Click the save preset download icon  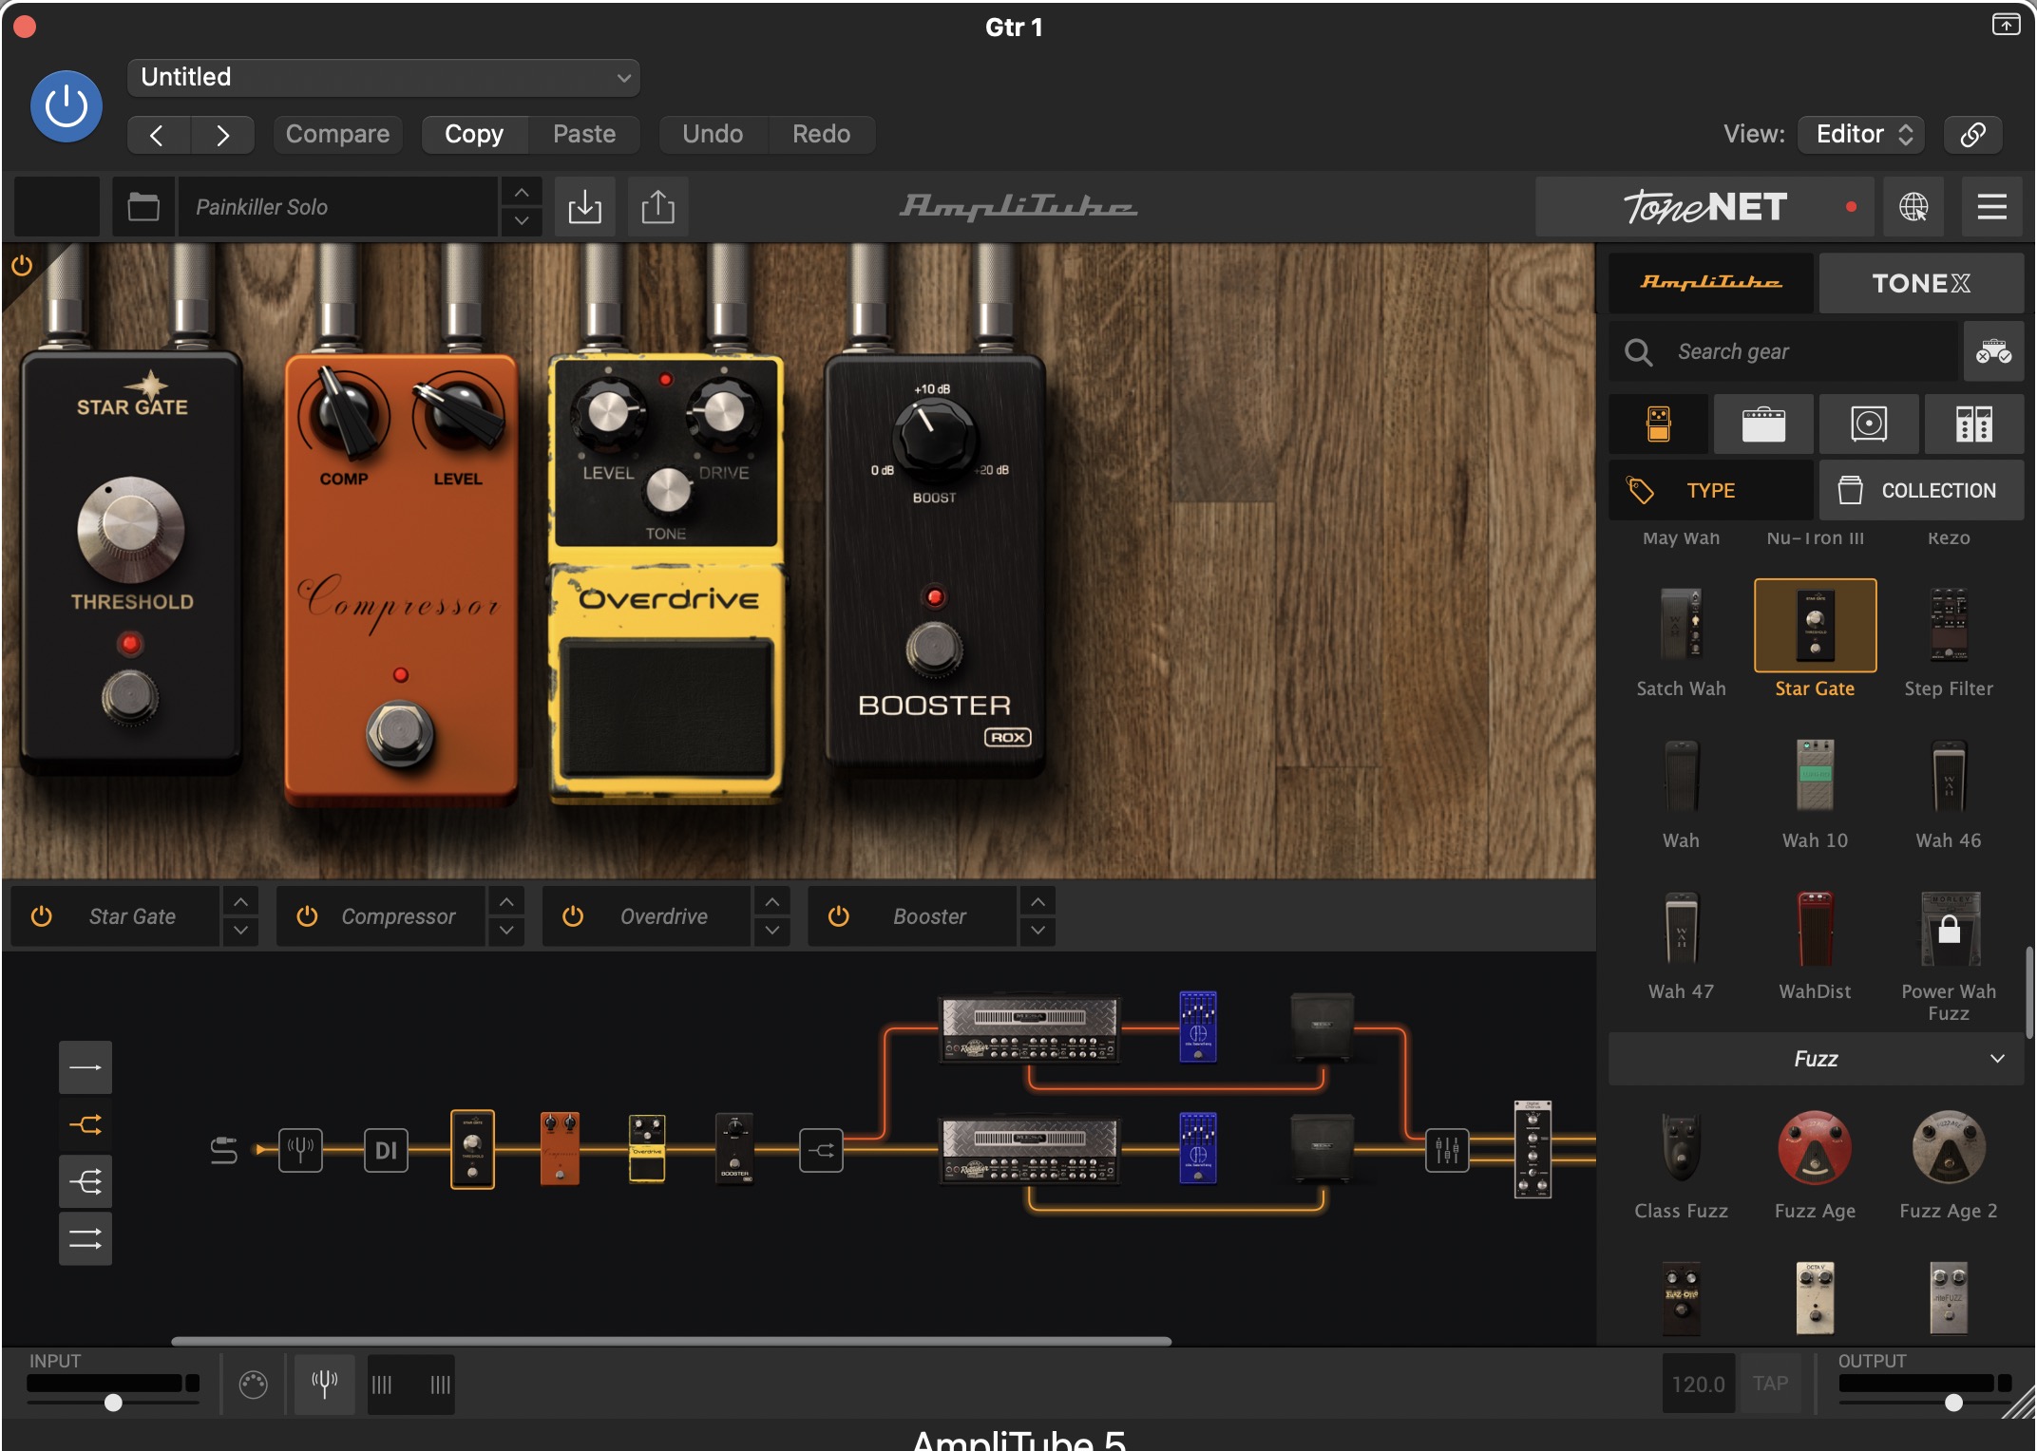click(584, 206)
